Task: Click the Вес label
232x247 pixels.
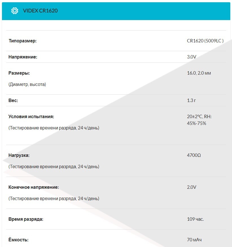Action: pos(13,101)
